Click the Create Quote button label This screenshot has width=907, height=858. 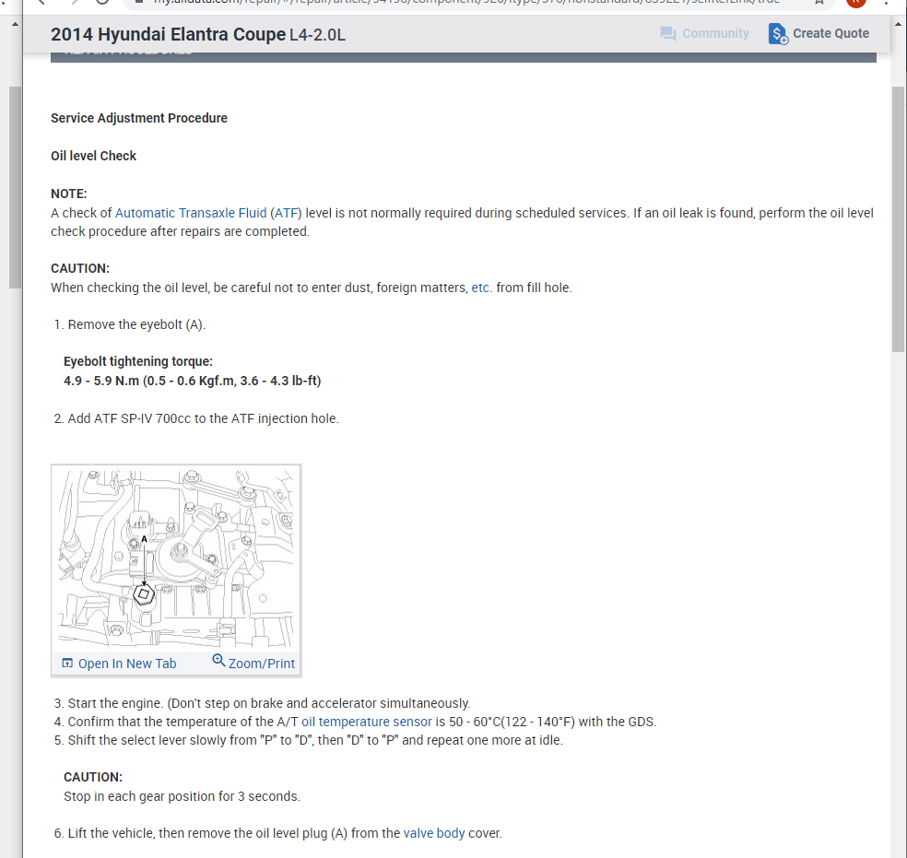(x=830, y=33)
